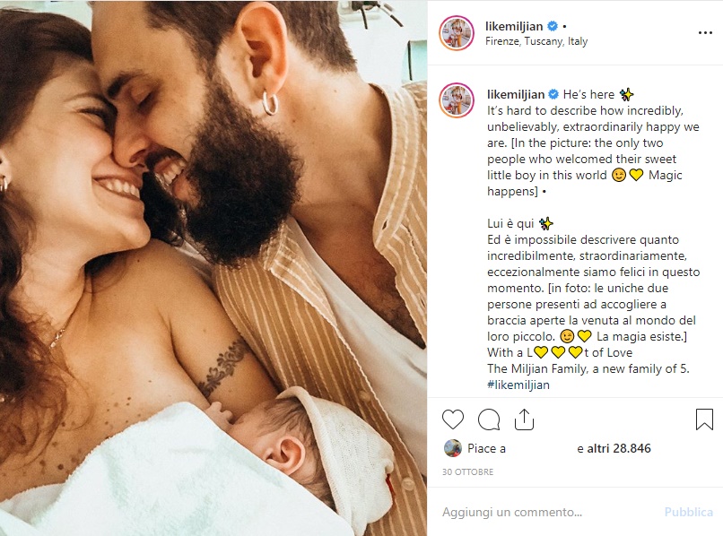
Task: Click the post photo of the couple
Action: tap(213, 268)
